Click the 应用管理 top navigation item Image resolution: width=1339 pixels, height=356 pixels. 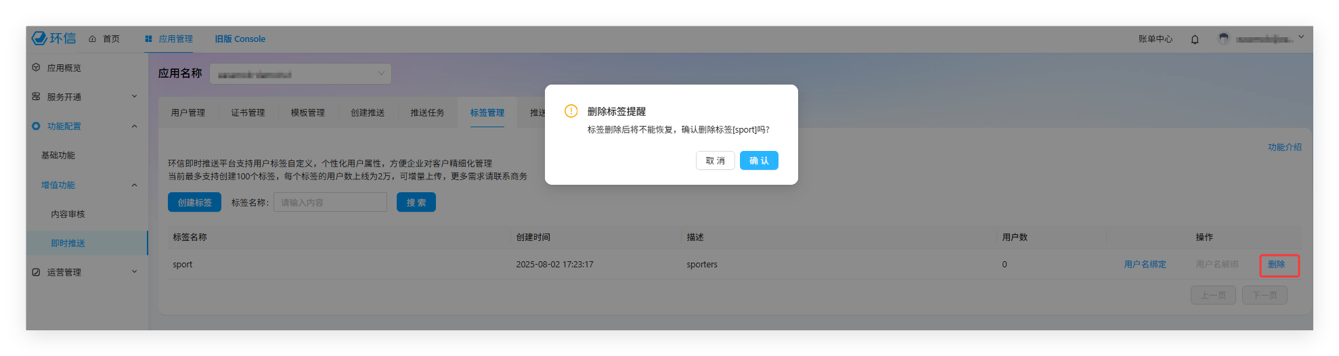click(x=169, y=39)
